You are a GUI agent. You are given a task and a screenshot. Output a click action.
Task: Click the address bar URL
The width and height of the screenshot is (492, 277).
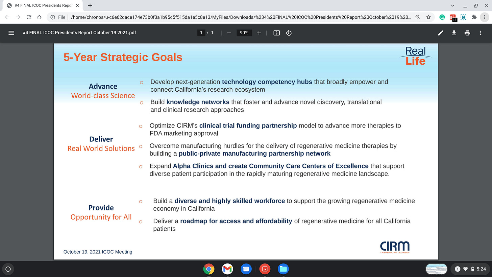[x=241, y=17]
